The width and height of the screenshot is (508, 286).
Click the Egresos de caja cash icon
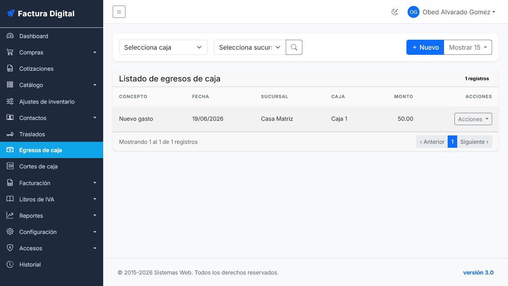[x=10, y=150]
